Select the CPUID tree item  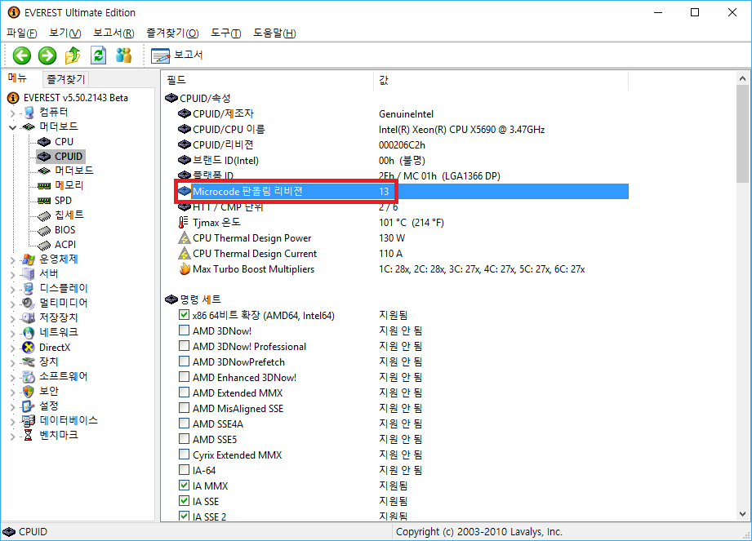pos(60,156)
